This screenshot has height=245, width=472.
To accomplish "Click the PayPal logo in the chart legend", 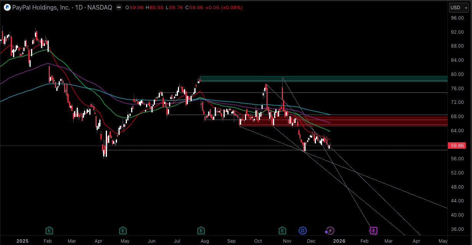I will click(x=7, y=7).
